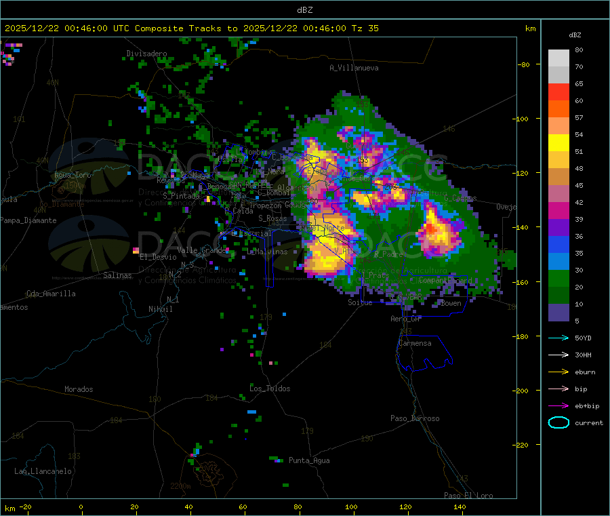The image size is (610, 516).
Task: Click the El_Desvio map label
Action: [158, 257]
